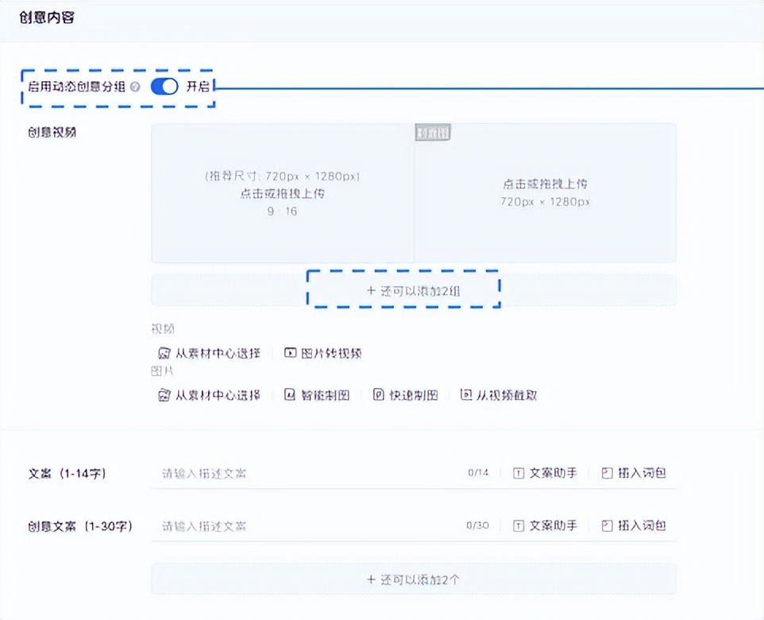Click the 还可以添加2个 button

coord(413,579)
